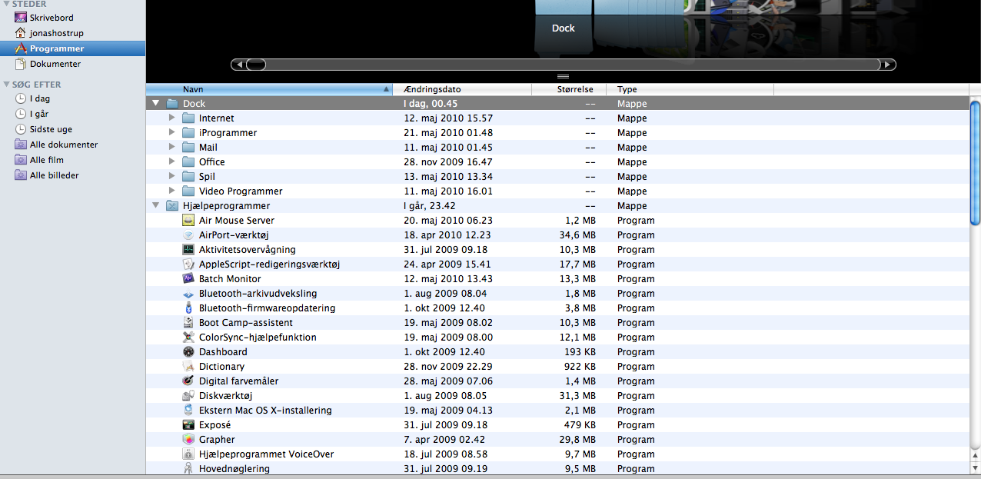Expand the Spil folder
The height and width of the screenshot is (479, 981).
click(172, 177)
